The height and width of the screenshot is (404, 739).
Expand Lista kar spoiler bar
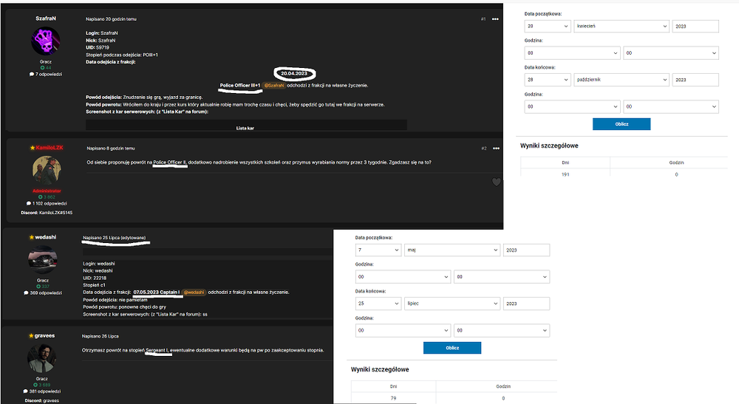[246, 126]
